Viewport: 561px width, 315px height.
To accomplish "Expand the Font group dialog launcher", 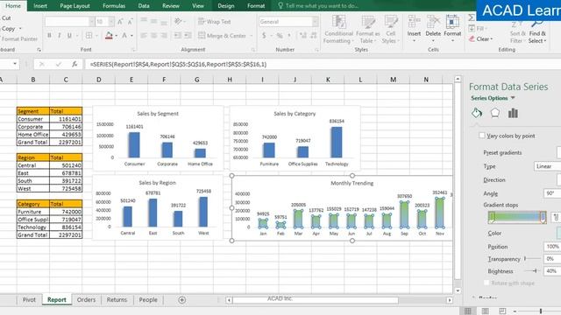I will pyautogui.click(x=133, y=50).
